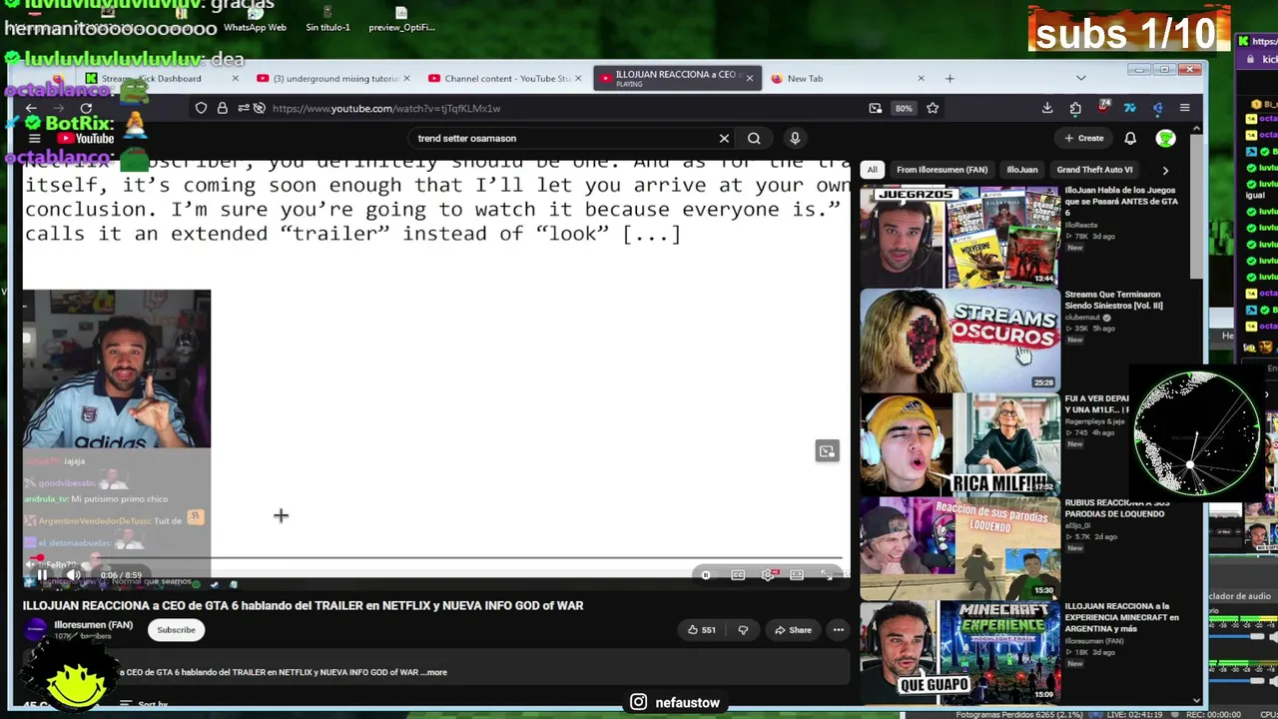Enter fullscreen video mode

tap(827, 575)
